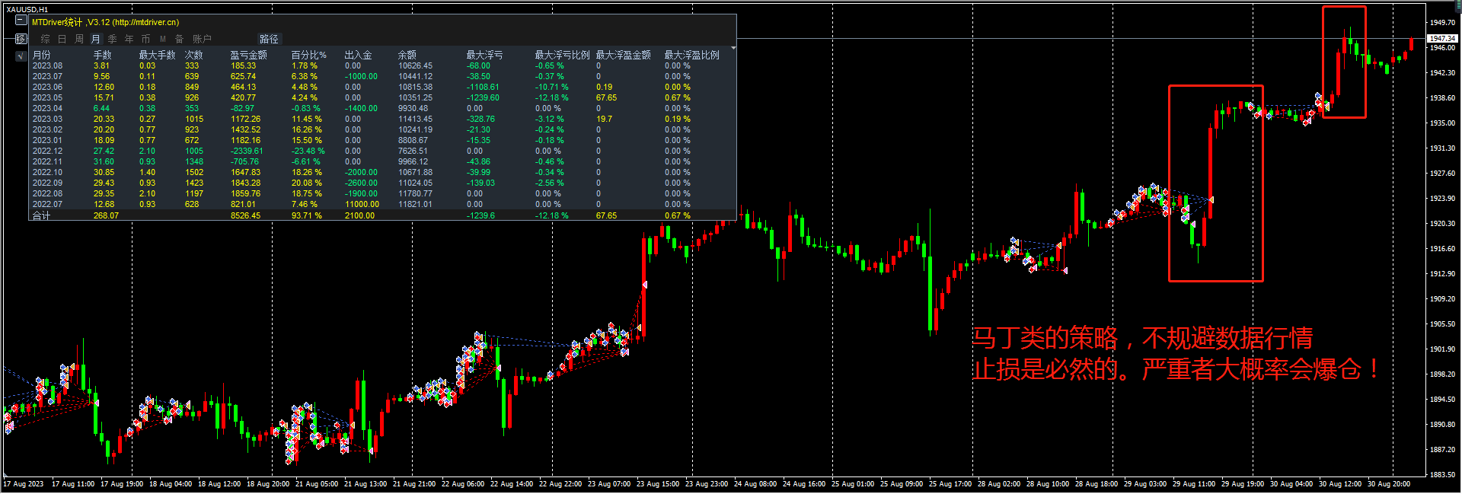Open the 备 notes tab
This screenshot has width=1462, height=494.
[x=179, y=39]
